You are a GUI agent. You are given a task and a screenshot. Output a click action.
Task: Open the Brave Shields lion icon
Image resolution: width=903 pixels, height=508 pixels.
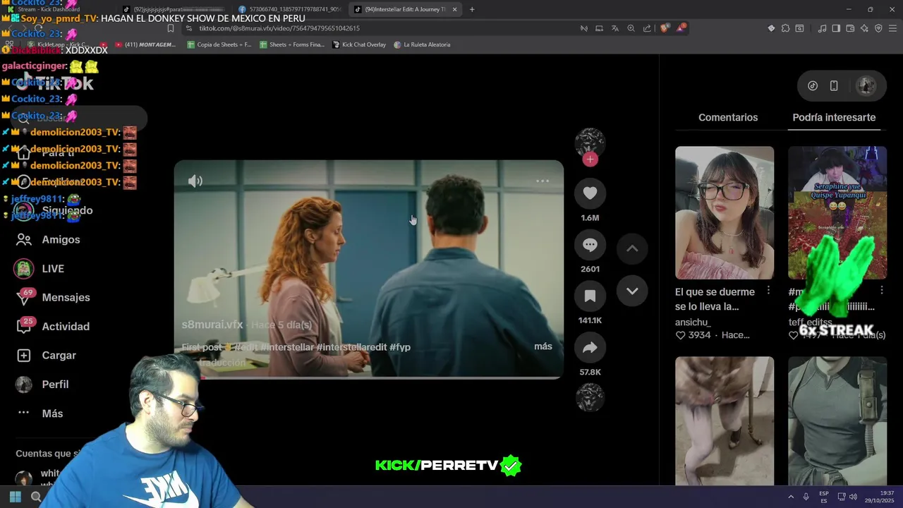665,28
